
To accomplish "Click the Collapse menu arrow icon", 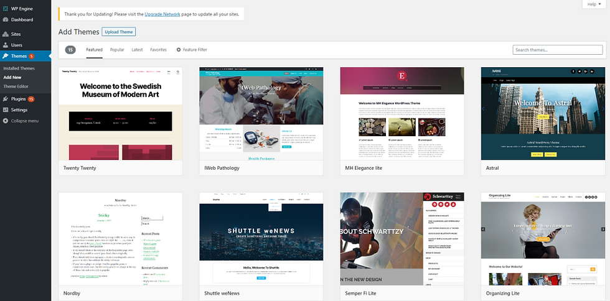I will click(6, 121).
